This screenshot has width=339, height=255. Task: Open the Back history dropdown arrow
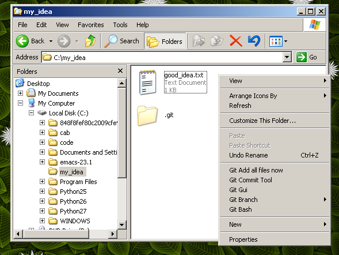(x=51, y=41)
